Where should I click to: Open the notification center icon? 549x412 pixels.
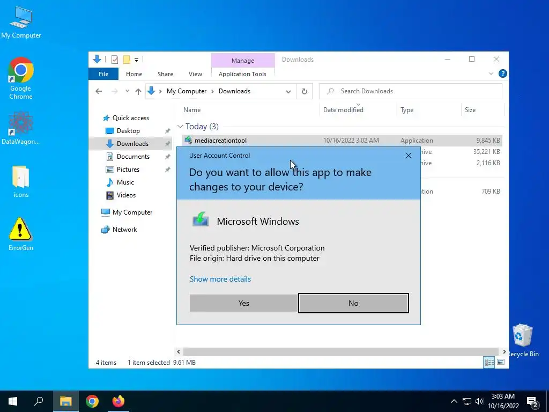pos(532,401)
